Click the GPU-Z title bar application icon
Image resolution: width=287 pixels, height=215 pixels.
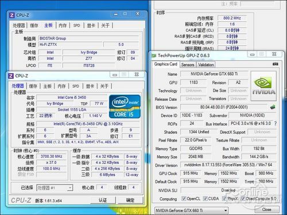154,56
